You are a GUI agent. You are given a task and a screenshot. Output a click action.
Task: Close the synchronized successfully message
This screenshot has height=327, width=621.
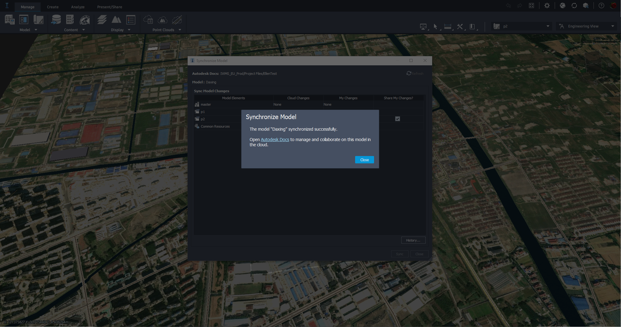point(364,160)
